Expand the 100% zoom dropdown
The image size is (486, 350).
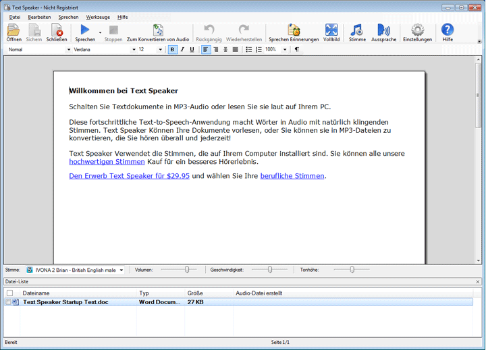click(285, 50)
